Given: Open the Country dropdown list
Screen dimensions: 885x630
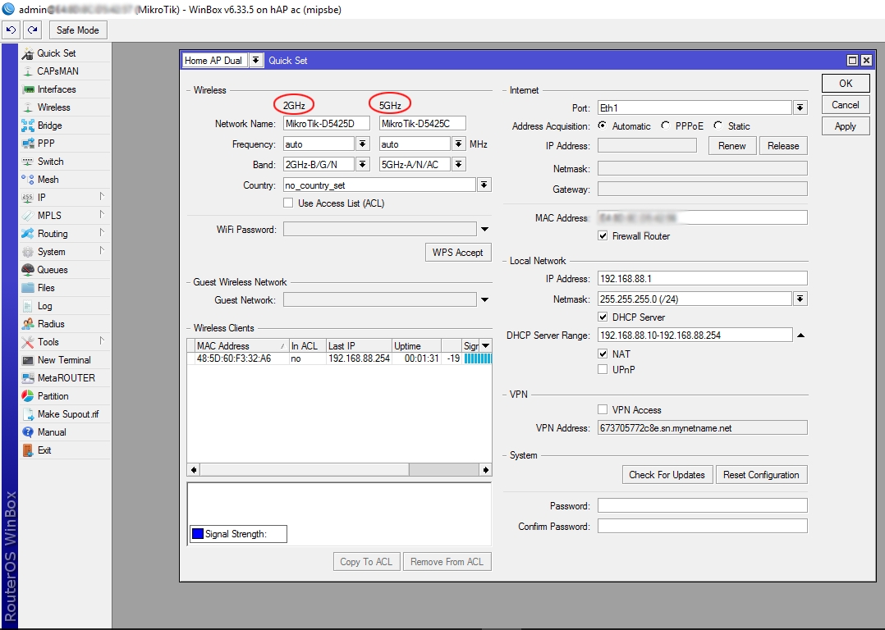Looking at the screenshot, I should tap(484, 185).
